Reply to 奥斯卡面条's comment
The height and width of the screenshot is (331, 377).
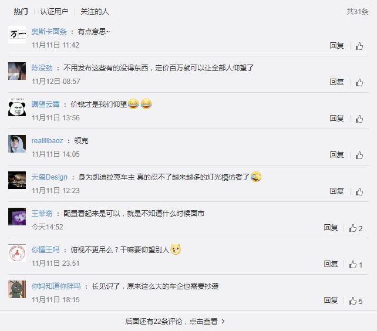pos(336,45)
